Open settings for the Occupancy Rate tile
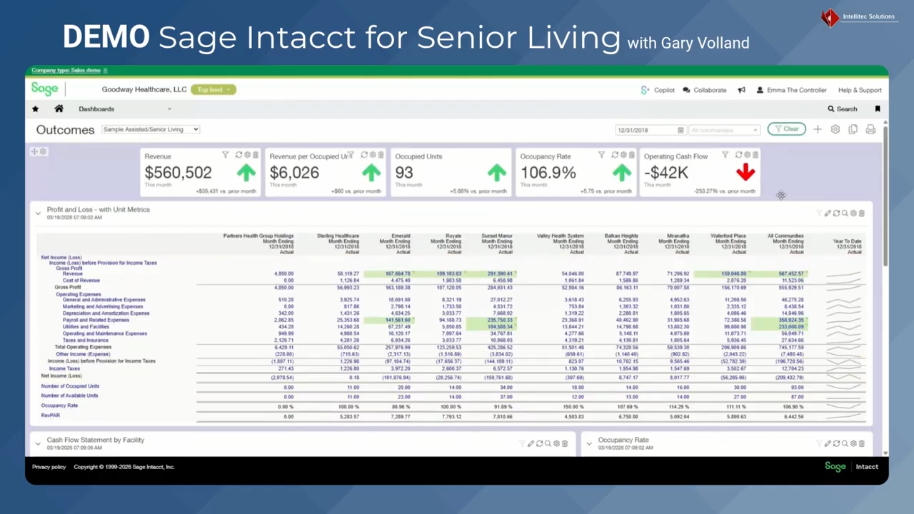 tap(623, 155)
